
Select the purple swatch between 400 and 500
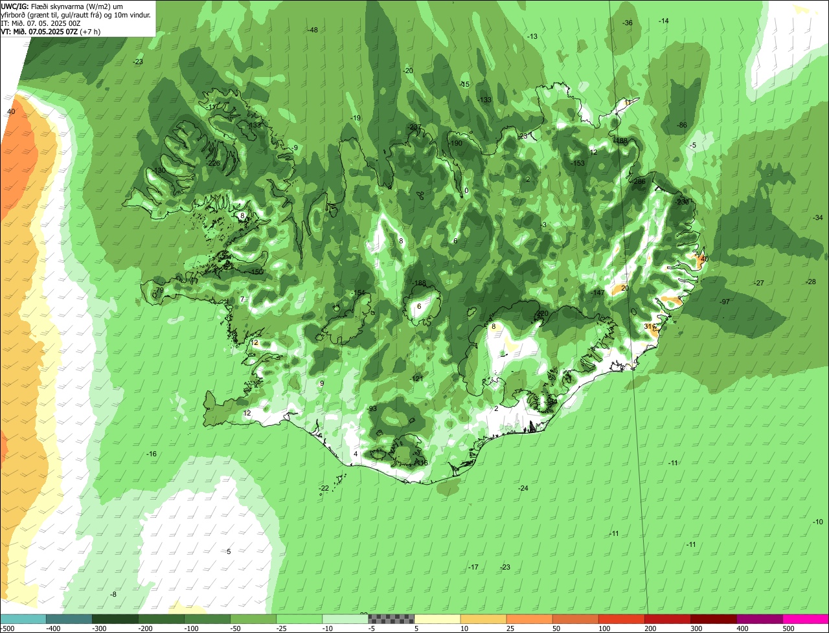coord(759,619)
